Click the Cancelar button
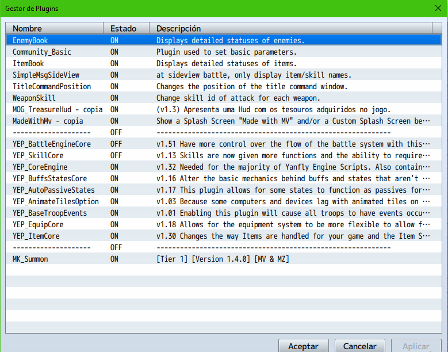The height and width of the screenshot is (352, 448). (359, 346)
